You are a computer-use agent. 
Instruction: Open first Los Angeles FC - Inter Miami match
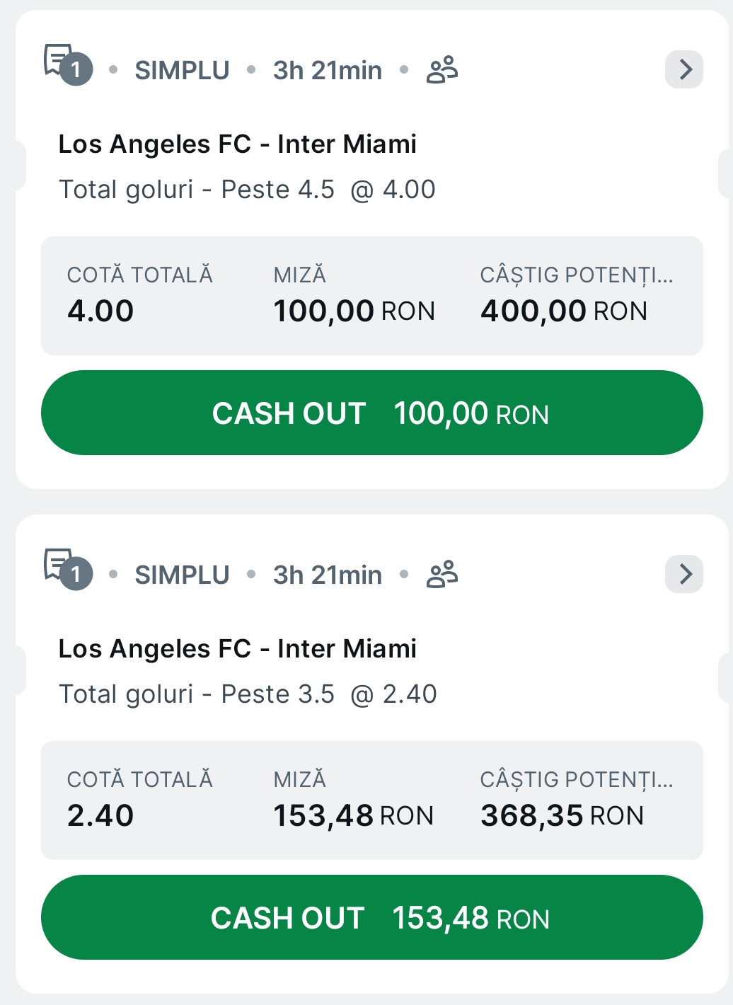(237, 144)
